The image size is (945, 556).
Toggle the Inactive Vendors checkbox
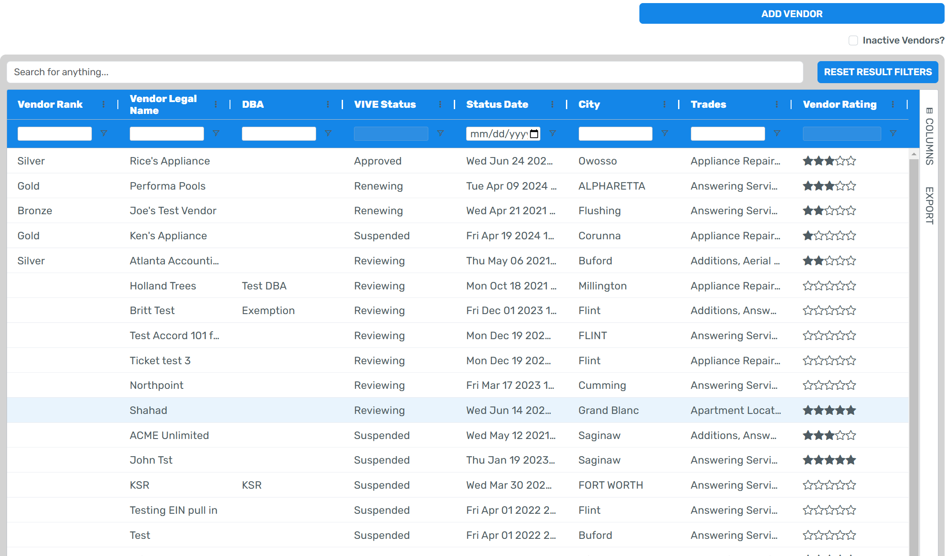point(853,40)
